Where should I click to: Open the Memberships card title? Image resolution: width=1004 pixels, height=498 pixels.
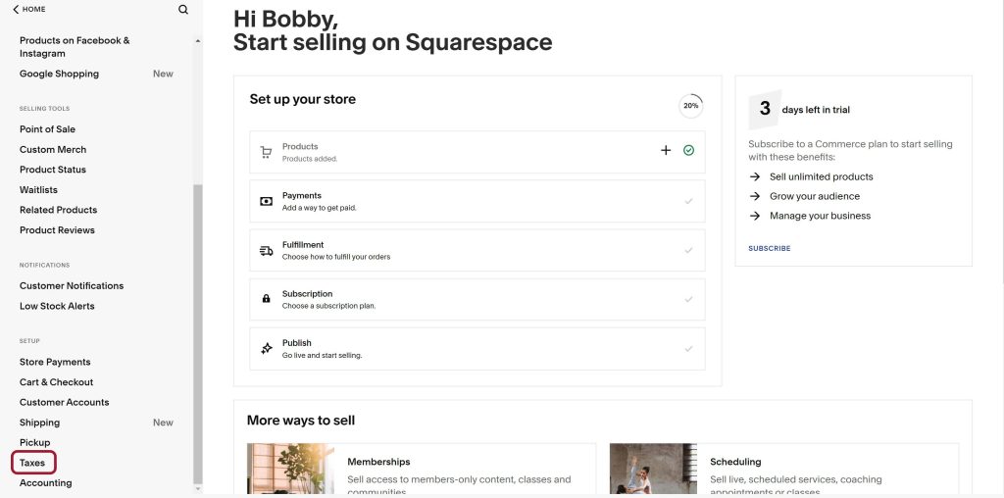coord(378,462)
